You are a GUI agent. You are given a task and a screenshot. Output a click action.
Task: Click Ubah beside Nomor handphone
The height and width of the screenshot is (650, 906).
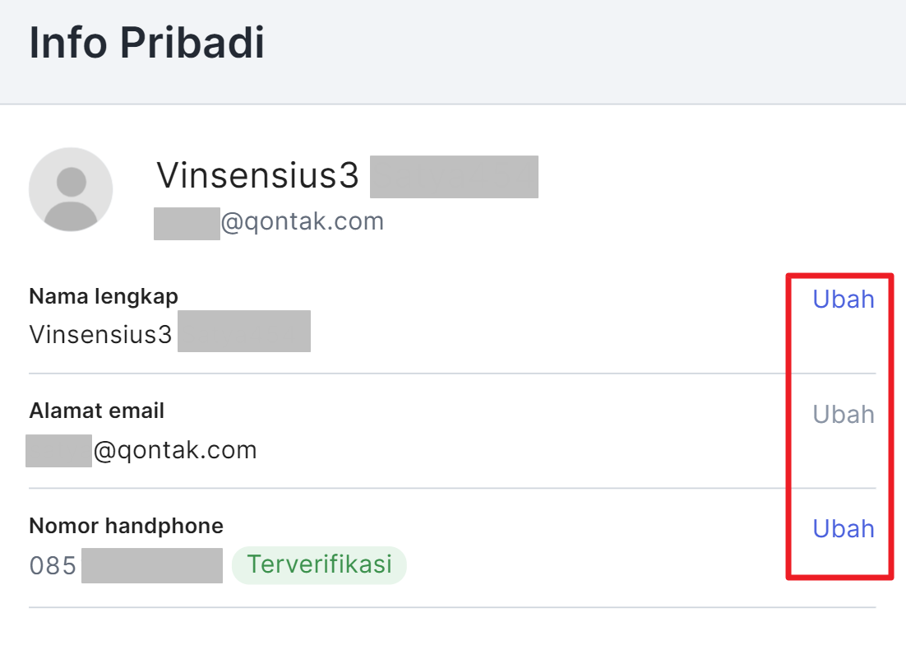(x=843, y=528)
